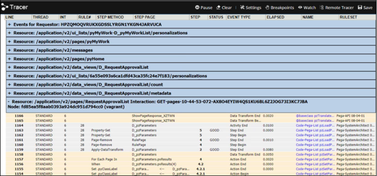
Task: Click the THREAD column header
Action: pyautogui.click(x=40, y=17)
